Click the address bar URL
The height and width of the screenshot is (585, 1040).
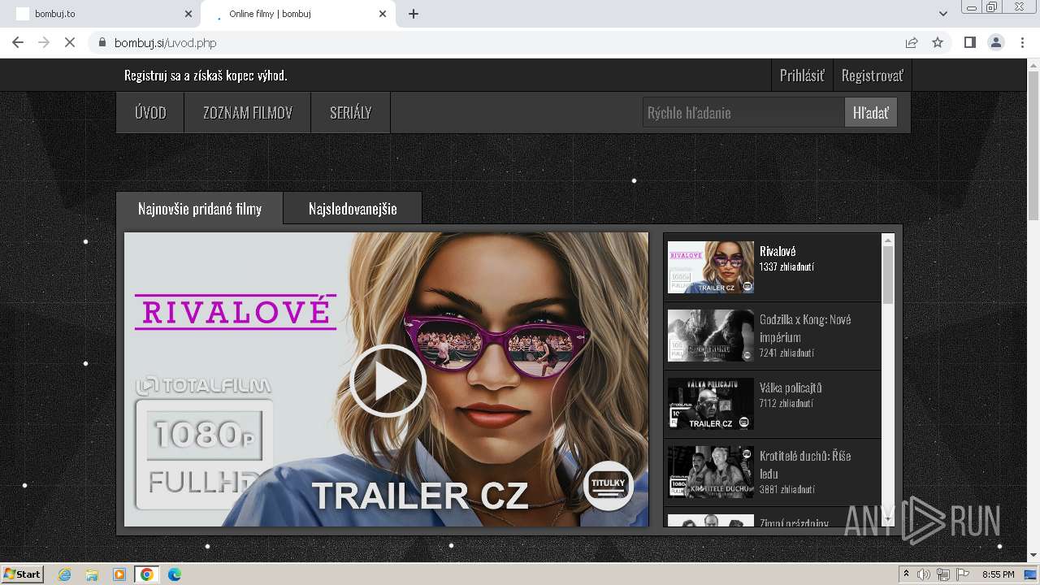pos(166,43)
